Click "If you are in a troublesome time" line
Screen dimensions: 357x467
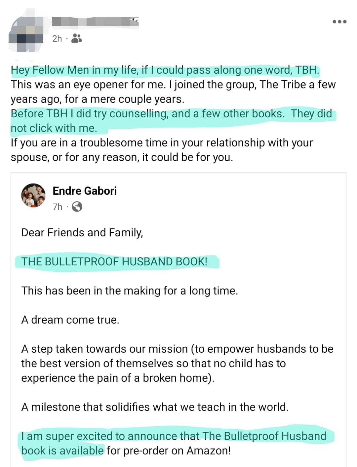161,143
